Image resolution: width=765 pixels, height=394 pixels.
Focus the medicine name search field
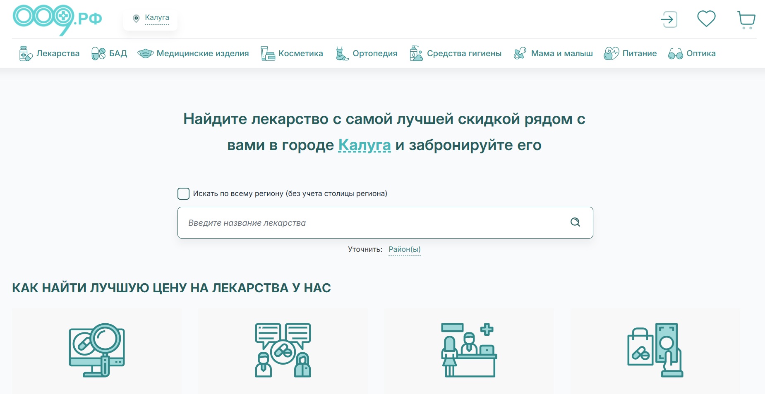pyautogui.click(x=372, y=223)
